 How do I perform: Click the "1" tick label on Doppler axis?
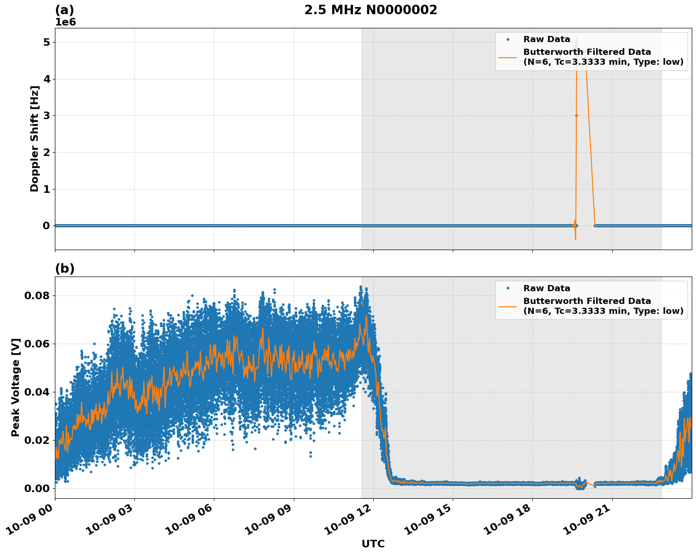click(46, 189)
